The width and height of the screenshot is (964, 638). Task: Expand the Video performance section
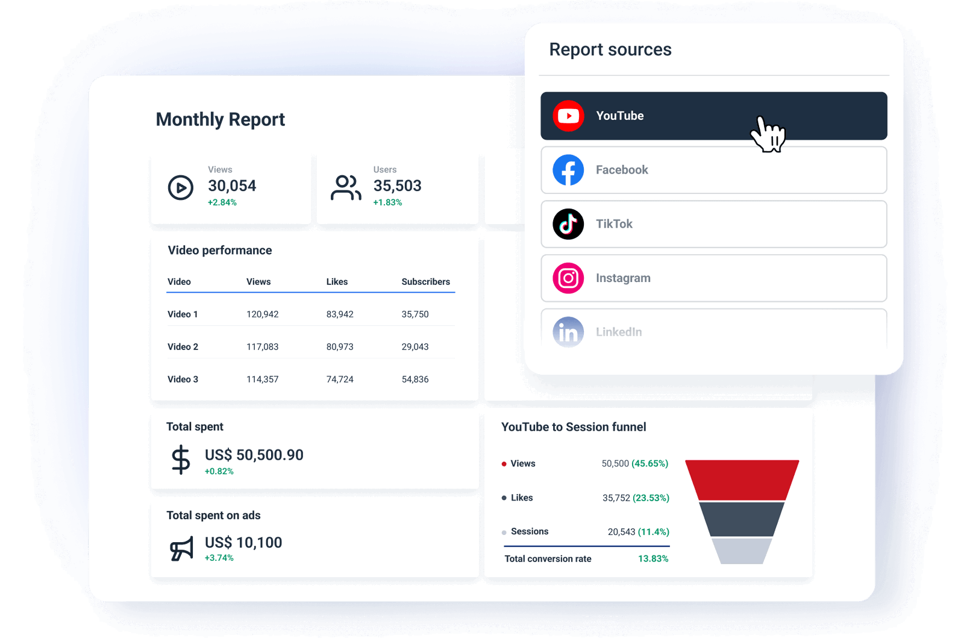coord(219,250)
